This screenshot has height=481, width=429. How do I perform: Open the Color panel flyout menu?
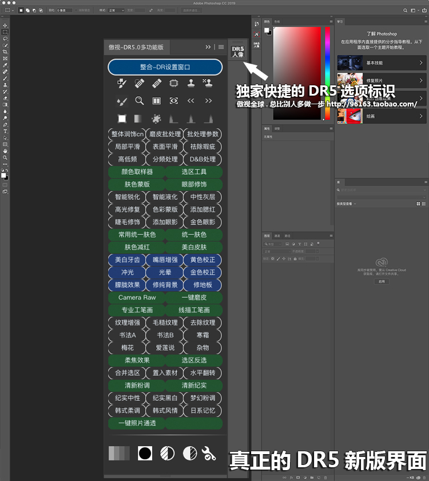(x=331, y=22)
